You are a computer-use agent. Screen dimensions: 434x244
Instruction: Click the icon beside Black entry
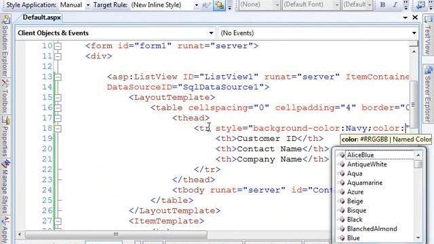pos(342,220)
